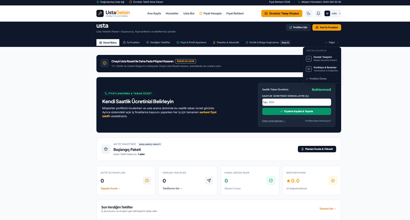Click the paper plane icon in Verilen Teklifler card
This screenshot has height=220, width=410.
pyautogui.click(x=209, y=181)
